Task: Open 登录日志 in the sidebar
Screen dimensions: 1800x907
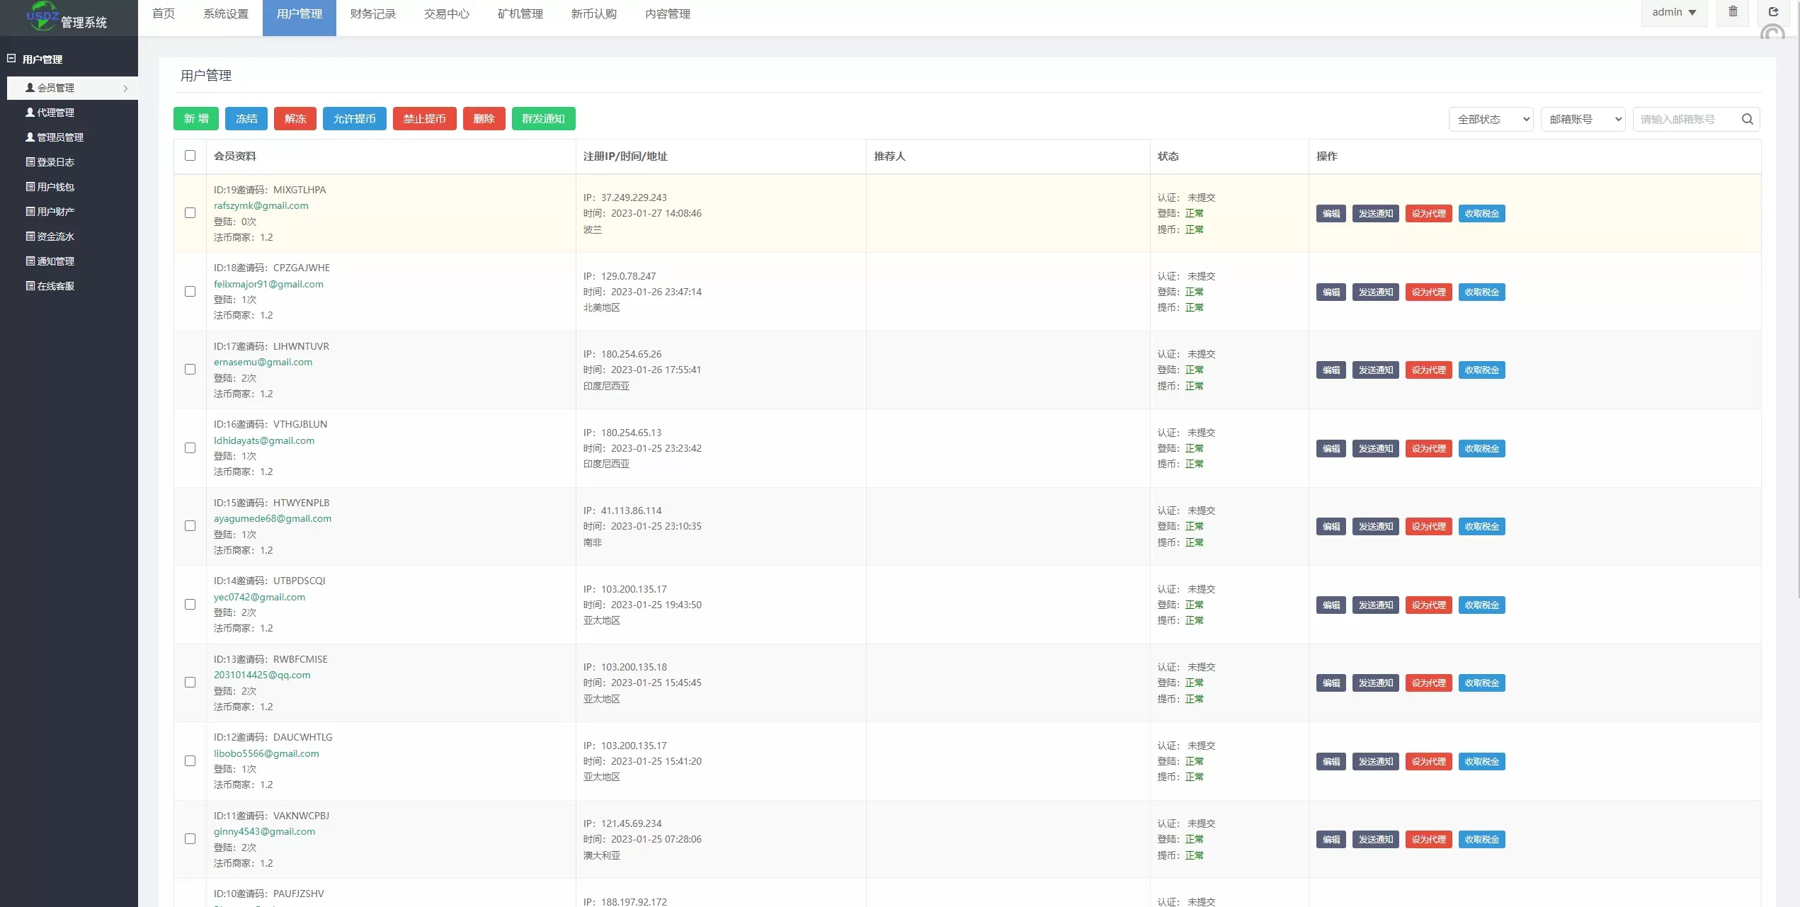Action: 55,162
